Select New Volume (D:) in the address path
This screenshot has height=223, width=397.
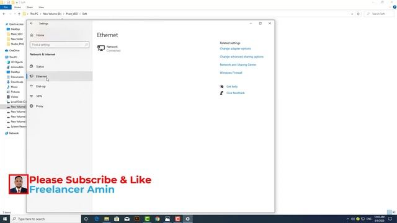52,14
